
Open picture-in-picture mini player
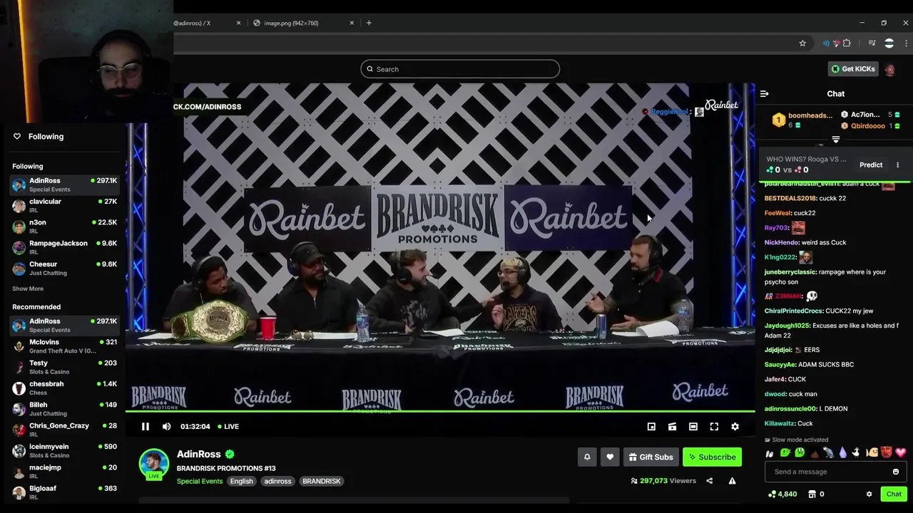coord(651,426)
